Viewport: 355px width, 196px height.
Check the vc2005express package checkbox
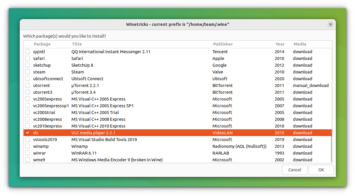pyautogui.click(x=28, y=99)
